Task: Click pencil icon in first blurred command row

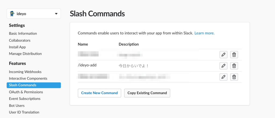Action: click(x=223, y=55)
